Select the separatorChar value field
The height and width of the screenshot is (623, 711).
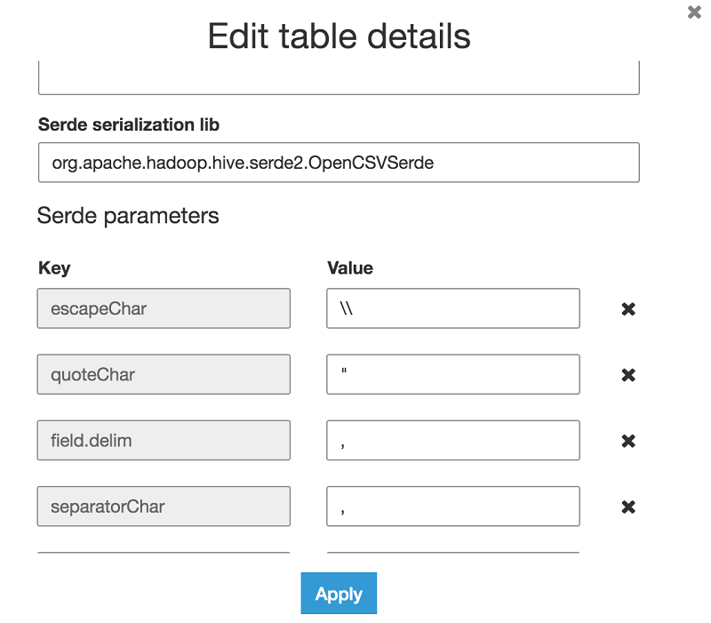click(453, 506)
